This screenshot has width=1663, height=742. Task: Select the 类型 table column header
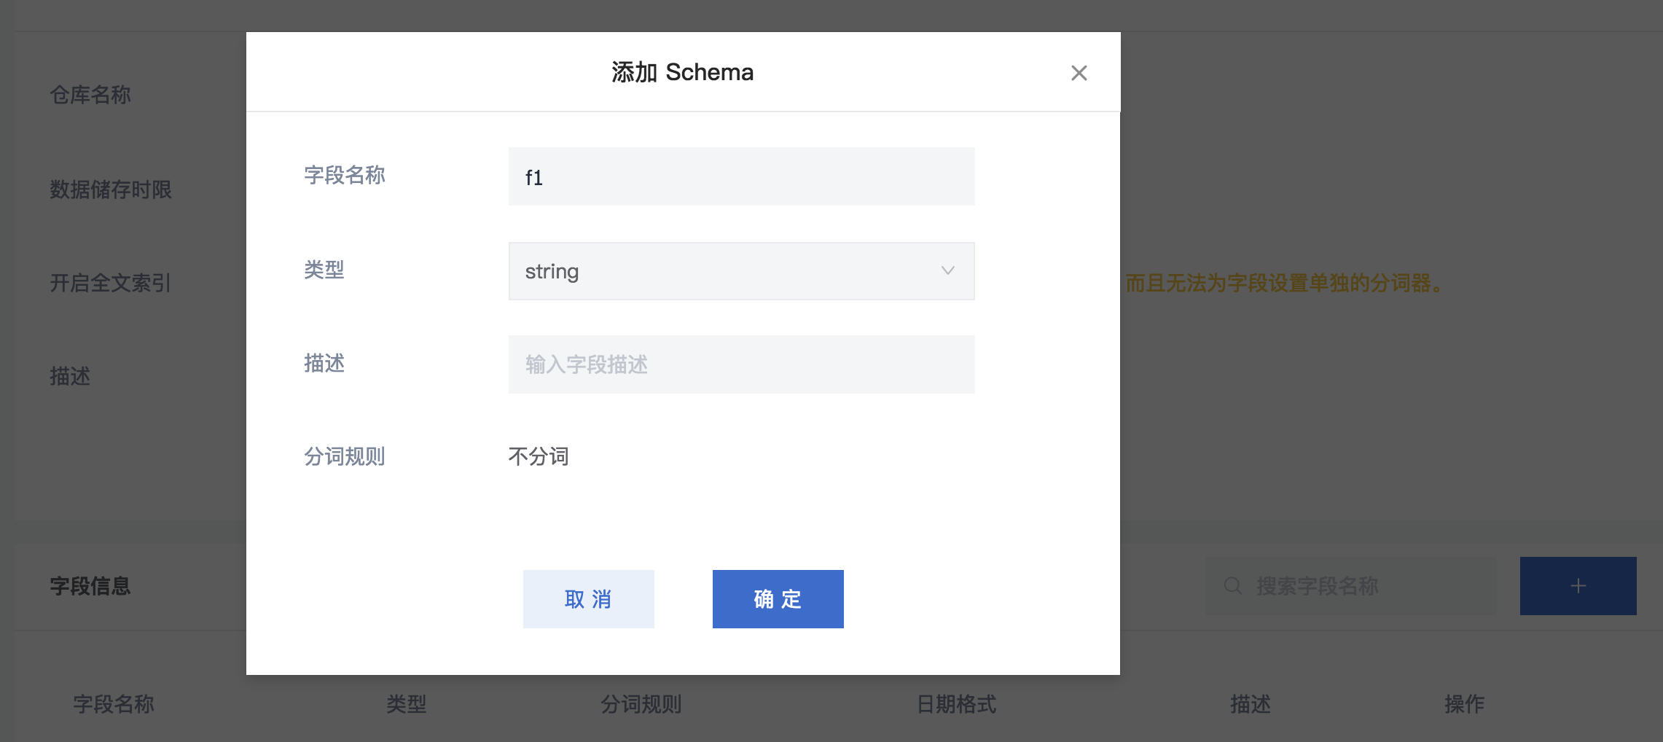[x=407, y=704]
